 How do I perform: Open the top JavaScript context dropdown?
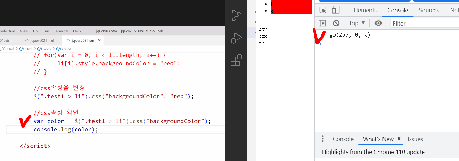[x=357, y=23]
